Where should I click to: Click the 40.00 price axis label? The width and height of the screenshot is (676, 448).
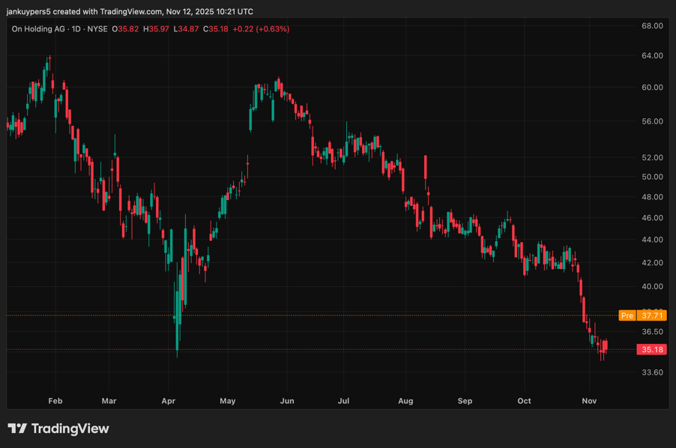tap(652, 286)
